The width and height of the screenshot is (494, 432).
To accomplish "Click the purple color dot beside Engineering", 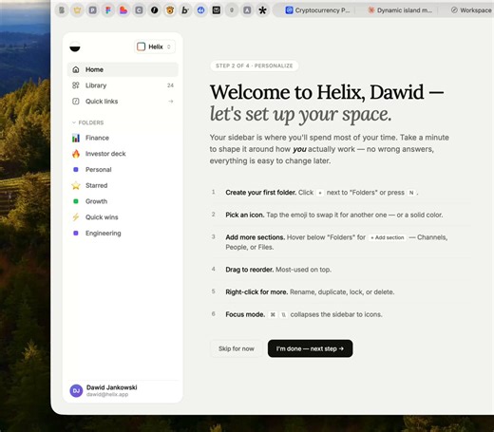I will click(x=76, y=234).
